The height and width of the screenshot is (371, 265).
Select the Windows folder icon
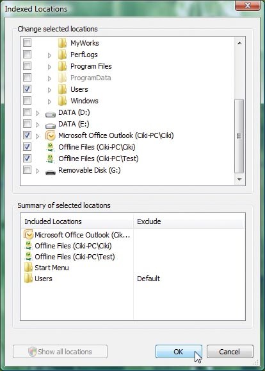(62, 101)
